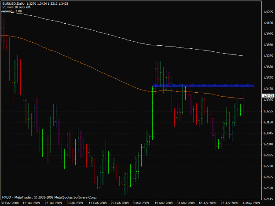The image size is (275, 206).
Task: Click the 1.3045 price scale label
Action: point(268,133)
